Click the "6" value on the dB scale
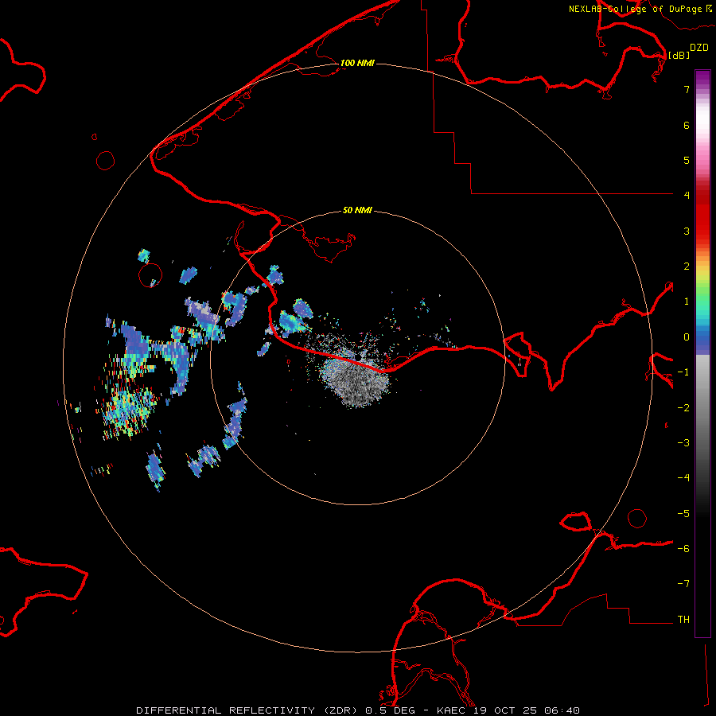 click(687, 125)
